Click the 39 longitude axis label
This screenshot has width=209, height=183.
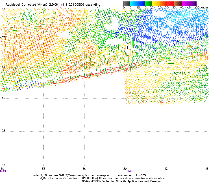(125, 169)
